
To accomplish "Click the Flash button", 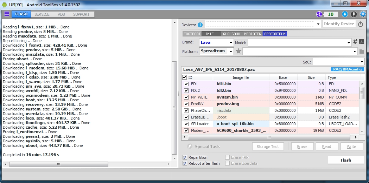I will tap(346, 160).
